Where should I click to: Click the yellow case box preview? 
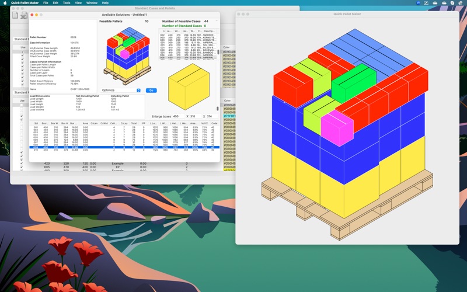(189, 86)
